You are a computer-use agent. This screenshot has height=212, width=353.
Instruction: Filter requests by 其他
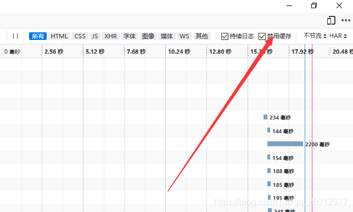tap(201, 36)
